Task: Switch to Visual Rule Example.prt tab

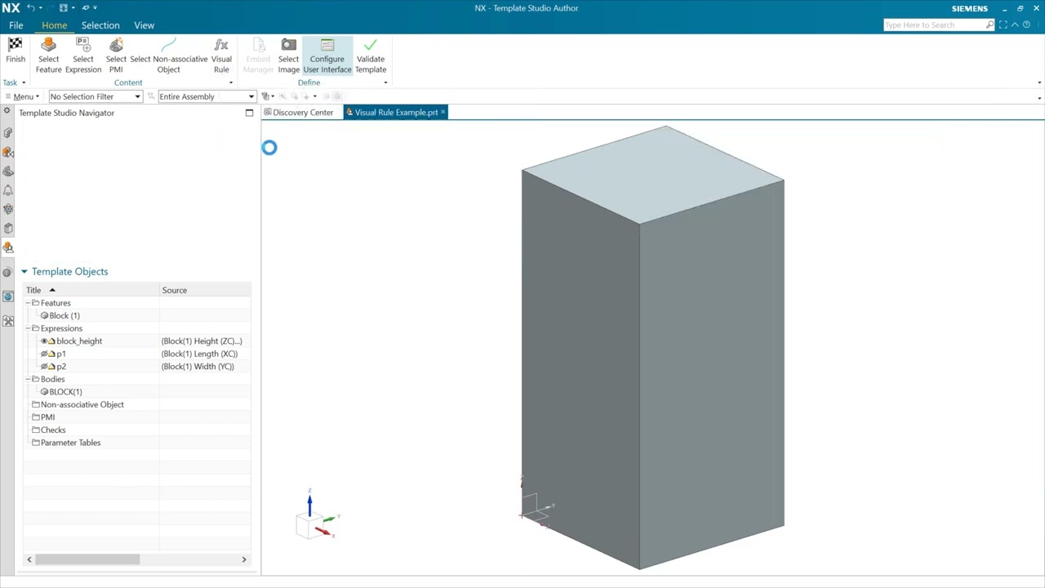Action: (396, 113)
